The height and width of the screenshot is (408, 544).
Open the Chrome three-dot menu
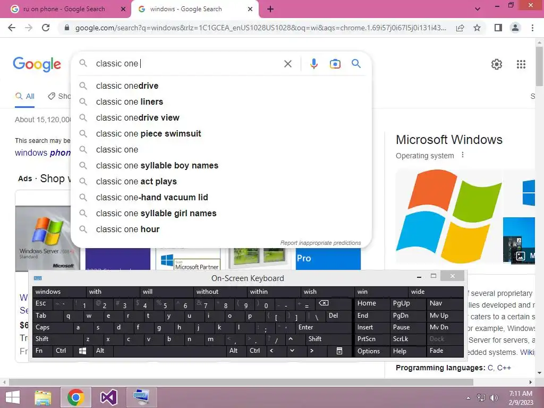click(x=532, y=28)
